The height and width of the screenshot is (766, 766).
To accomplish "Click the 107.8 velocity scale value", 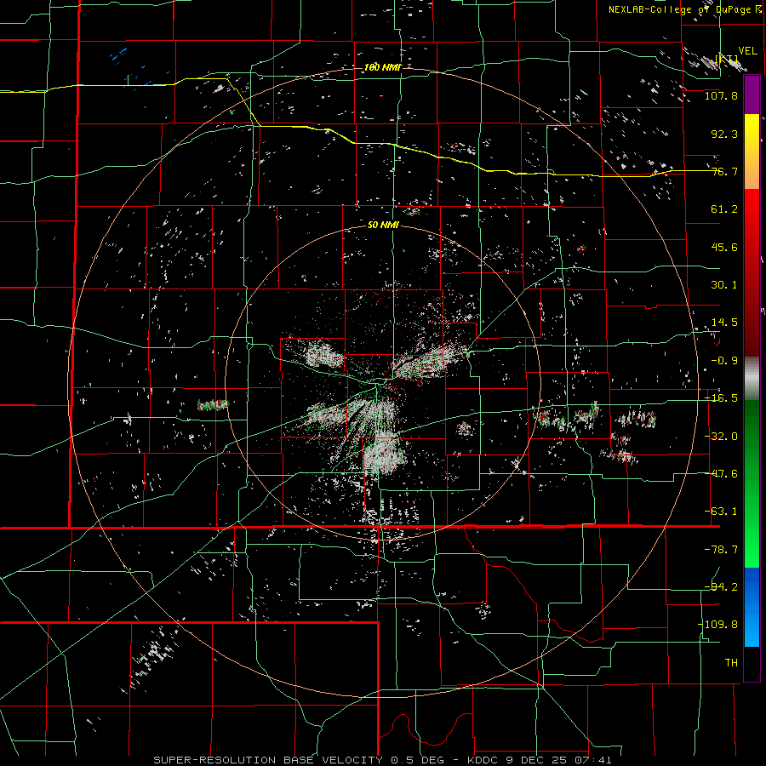I will tap(721, 95).
